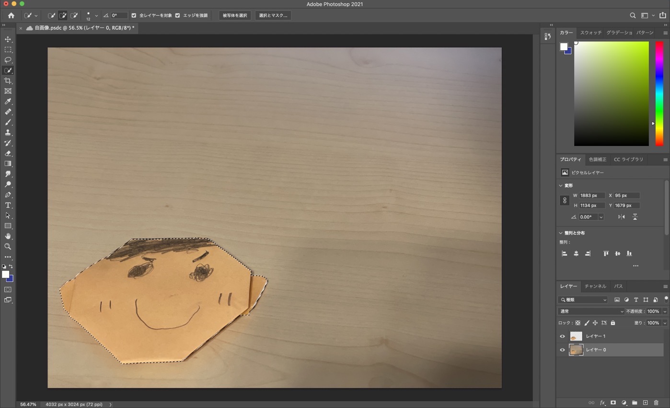The width and height of the screenshot is (670, 408).
Task: Switch to チャンネル tab
Action: coord(595,286)
